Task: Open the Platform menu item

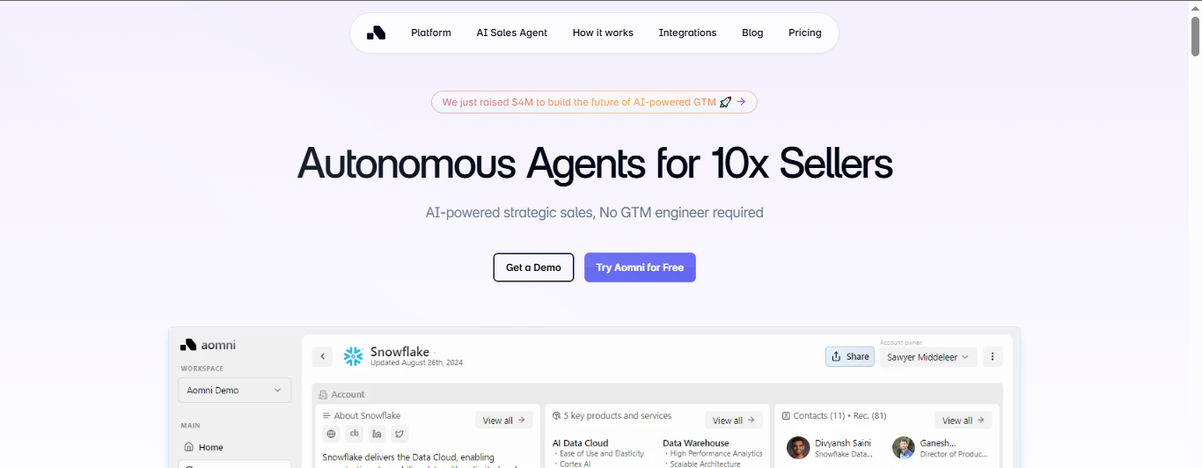Action: point(431,33)
